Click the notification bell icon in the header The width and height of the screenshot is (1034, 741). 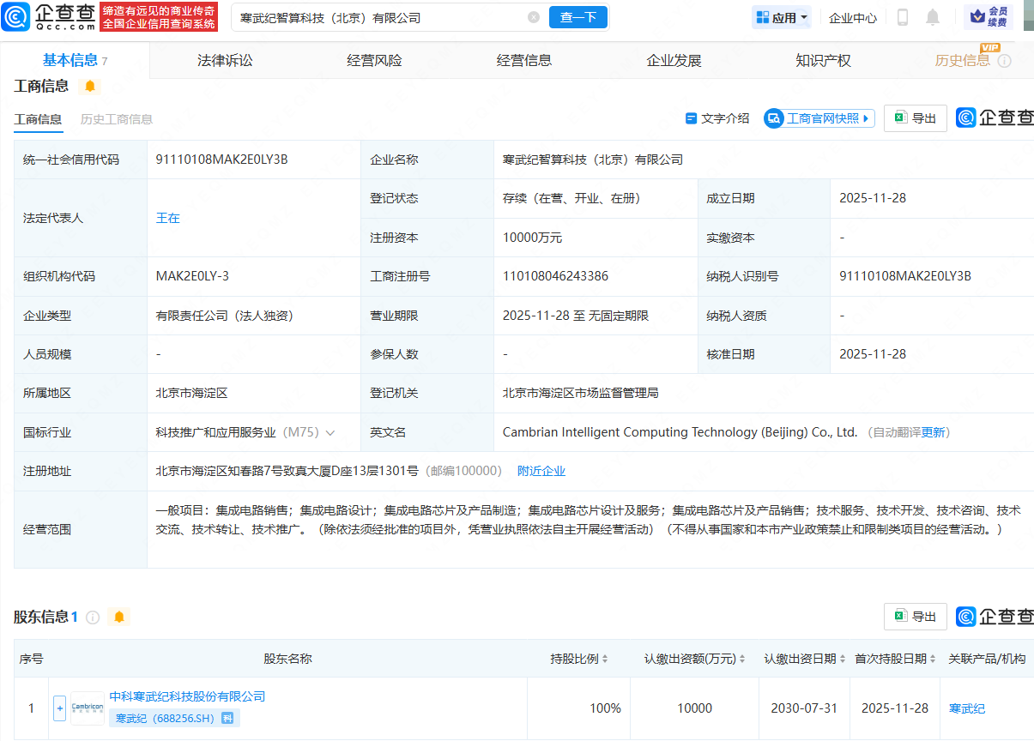[932, 16]
